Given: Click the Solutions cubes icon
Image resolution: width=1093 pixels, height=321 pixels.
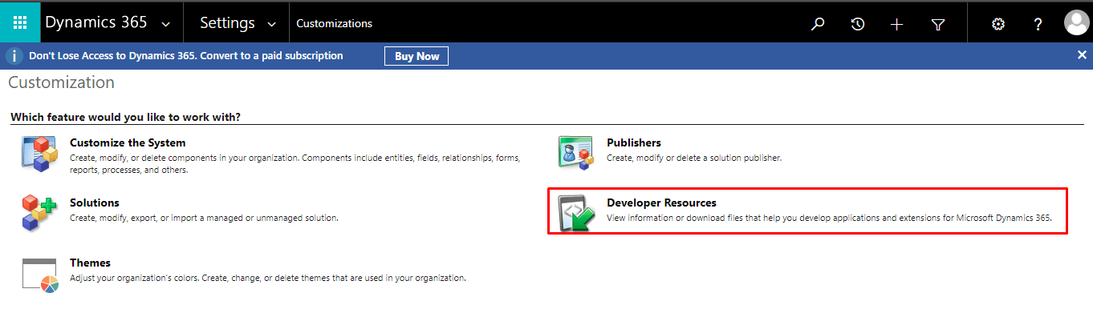Looking at the screenshot, I should (x=40, y=213).
